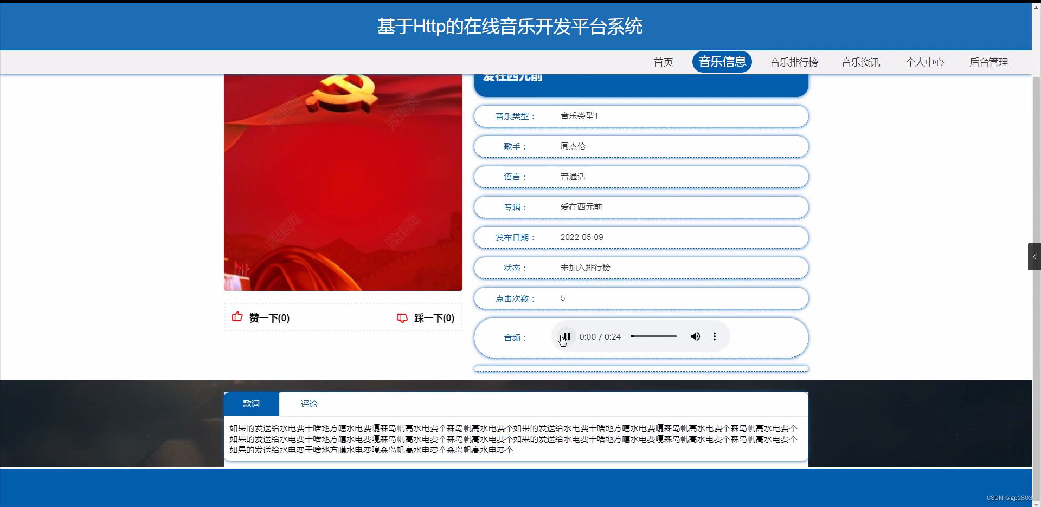Click the 点击次数： label

tap(516, 299)
